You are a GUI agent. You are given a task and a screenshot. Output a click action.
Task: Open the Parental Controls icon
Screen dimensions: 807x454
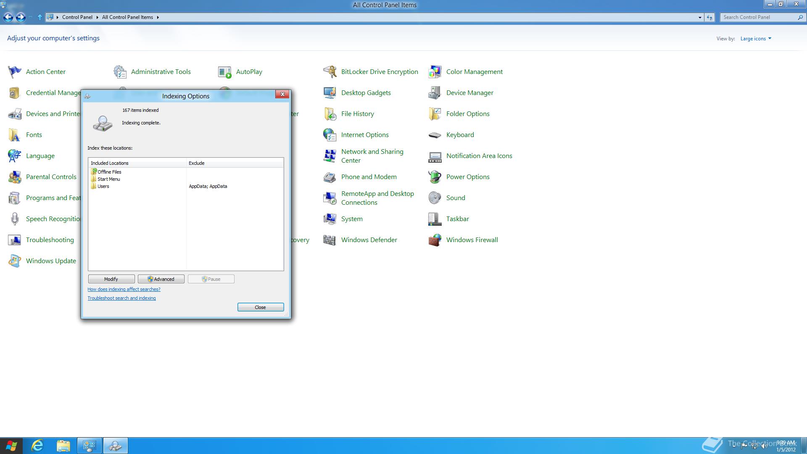point(15,177)
